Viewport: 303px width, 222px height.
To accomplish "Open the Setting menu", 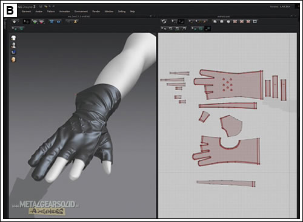I will click(x=122, y=11).
